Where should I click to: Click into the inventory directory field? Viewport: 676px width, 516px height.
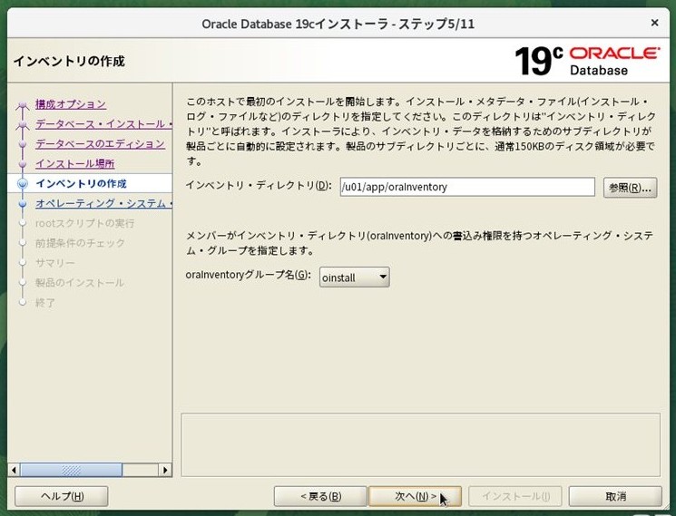tap(467, 187)
